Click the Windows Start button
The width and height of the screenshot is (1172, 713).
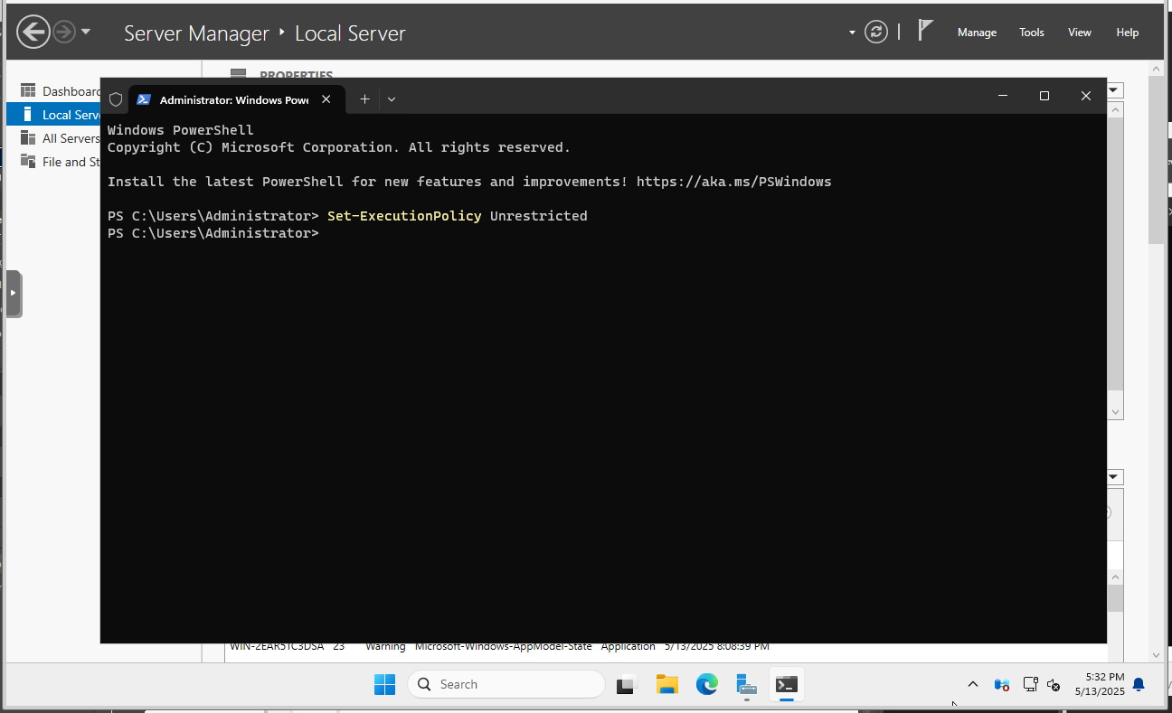(384, 684)
